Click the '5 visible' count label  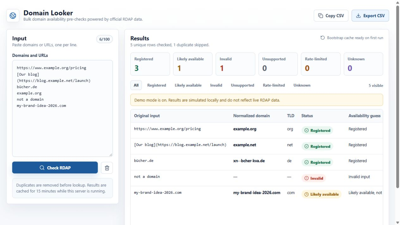tap(376, 86)
